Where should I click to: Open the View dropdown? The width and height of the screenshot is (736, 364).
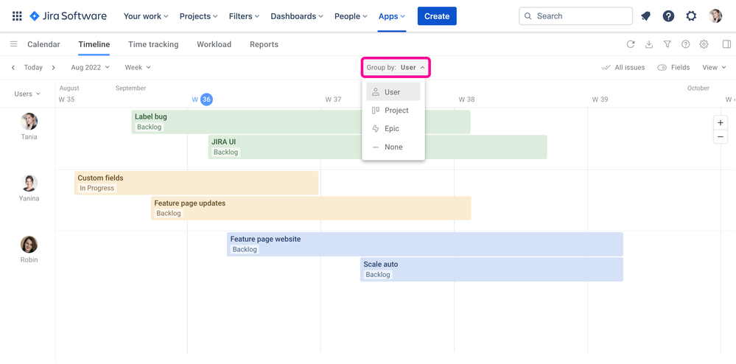pyautogui.click(x=715, y=68)
